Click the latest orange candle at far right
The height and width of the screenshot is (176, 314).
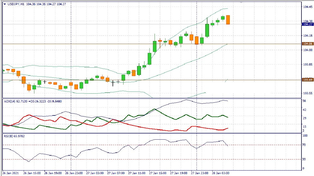(228, 20)
